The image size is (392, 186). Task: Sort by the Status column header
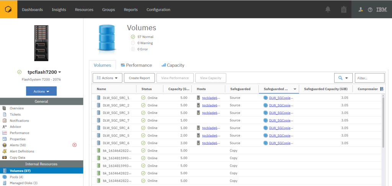pos(147,89)
